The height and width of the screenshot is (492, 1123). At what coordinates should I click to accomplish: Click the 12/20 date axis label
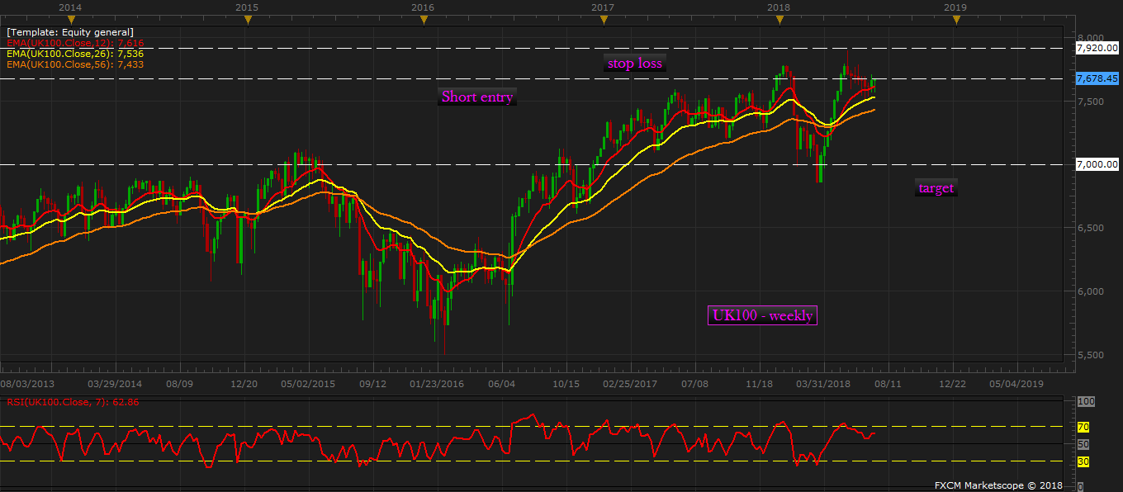[244, 384]
